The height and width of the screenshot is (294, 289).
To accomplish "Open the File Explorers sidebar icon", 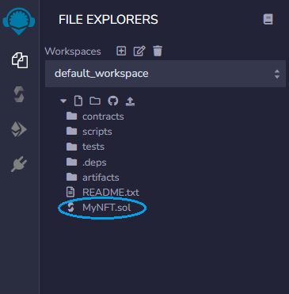I will pos(20,60).
